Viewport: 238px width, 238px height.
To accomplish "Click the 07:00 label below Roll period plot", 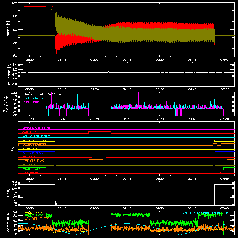I will point(225,90).
